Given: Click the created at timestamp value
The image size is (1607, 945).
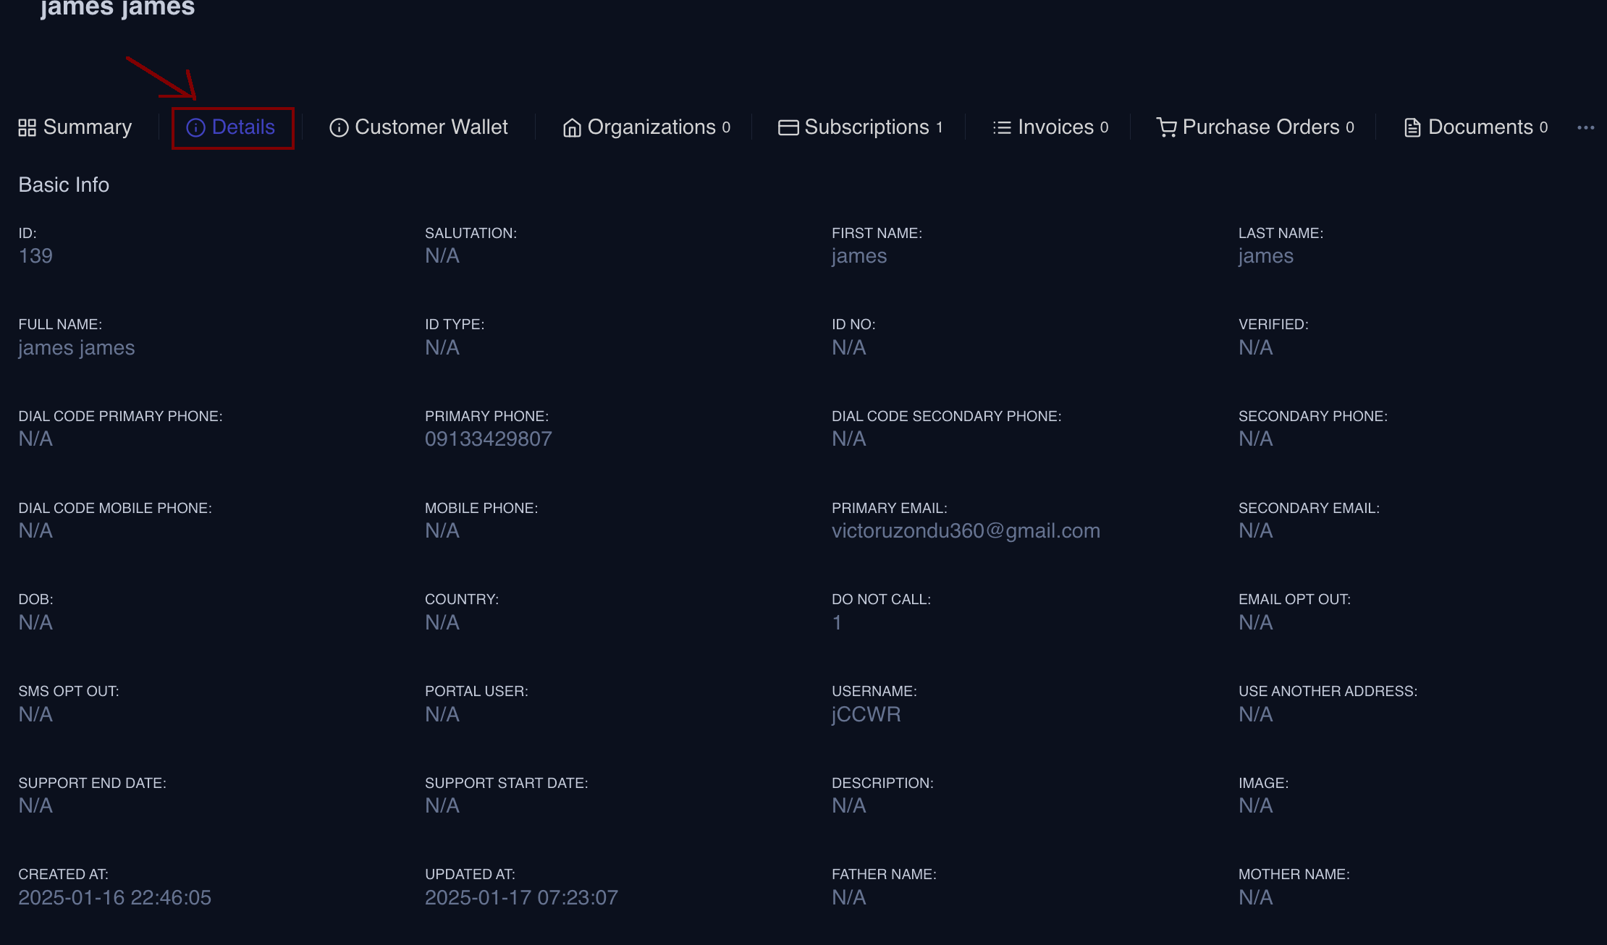Looking at the screenshot, I should point(114,898).
